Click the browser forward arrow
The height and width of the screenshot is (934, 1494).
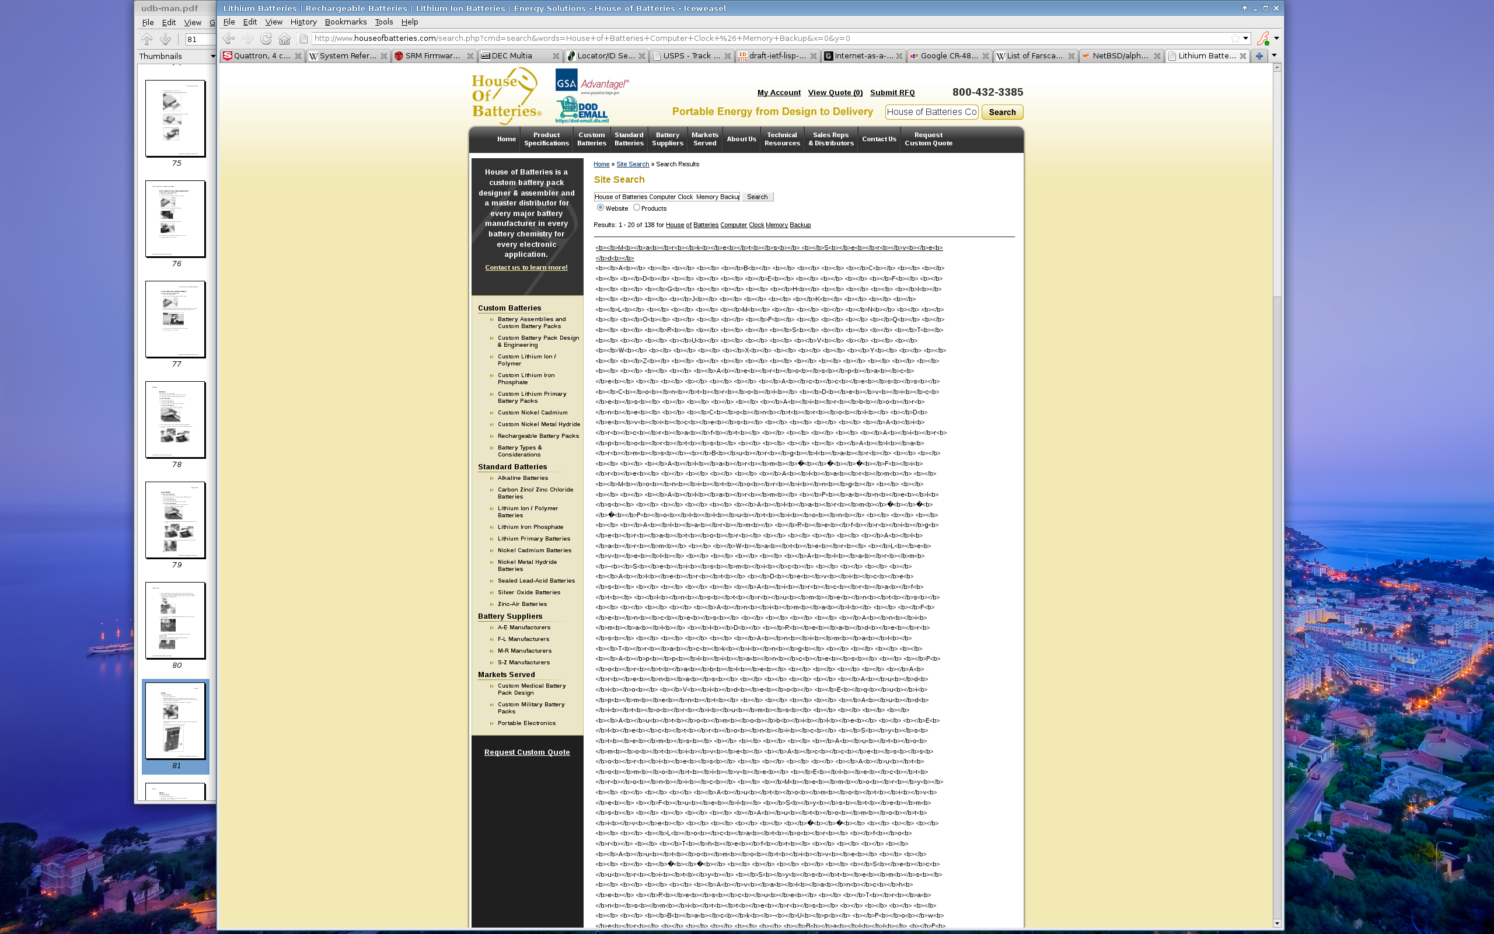(247, 39)
